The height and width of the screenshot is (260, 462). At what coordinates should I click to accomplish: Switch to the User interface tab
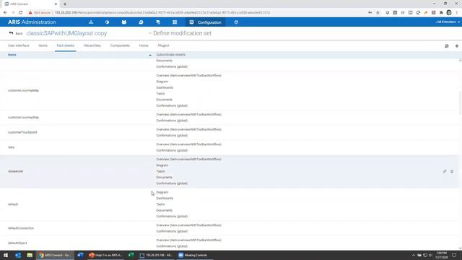[19, 45]
